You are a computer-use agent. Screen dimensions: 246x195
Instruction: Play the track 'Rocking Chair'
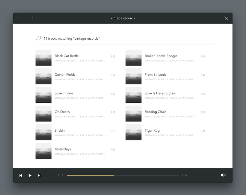[155, 112]
